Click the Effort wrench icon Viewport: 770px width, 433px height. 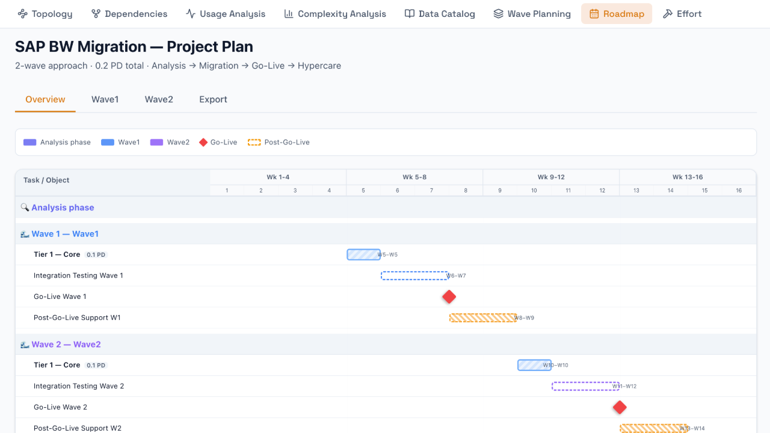point(668,14)
